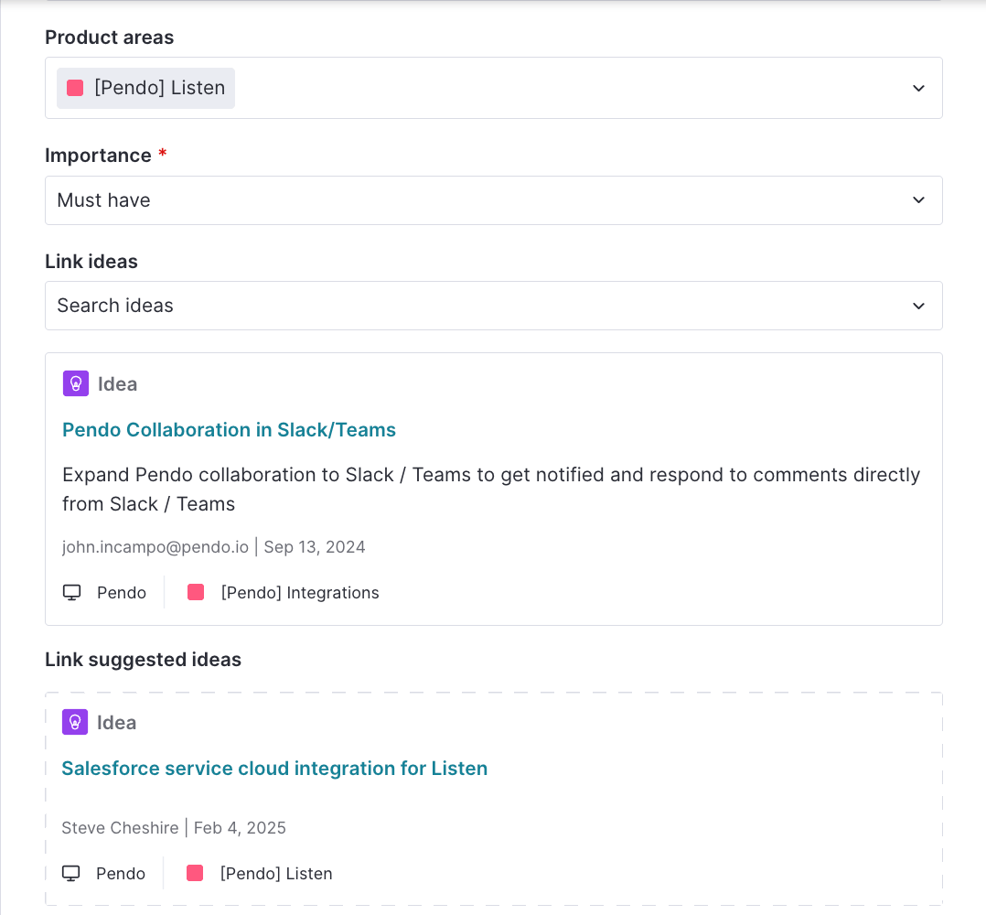Click the purple lightbulb icon in the suggested idea card
Image resolution: width=986 pixels, height=915 pixels.
(x=75, y=722)
